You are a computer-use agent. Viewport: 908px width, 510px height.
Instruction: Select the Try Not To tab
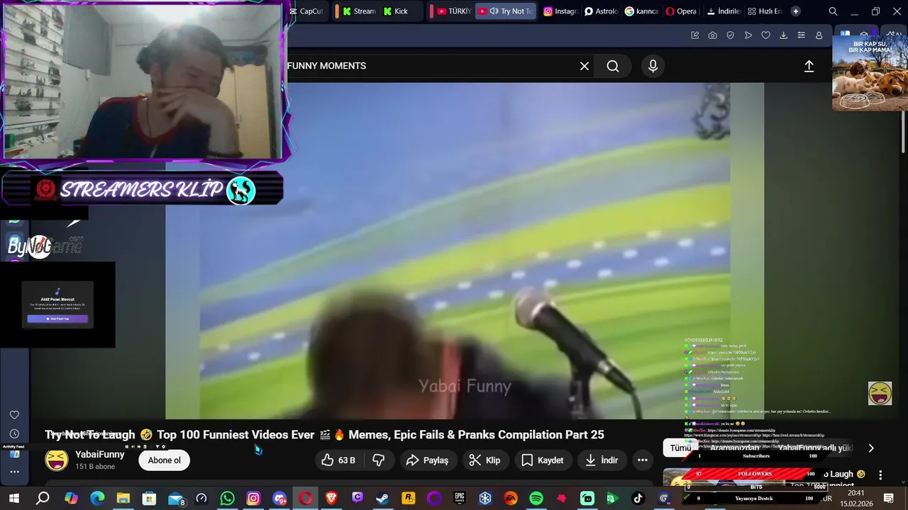505,11
